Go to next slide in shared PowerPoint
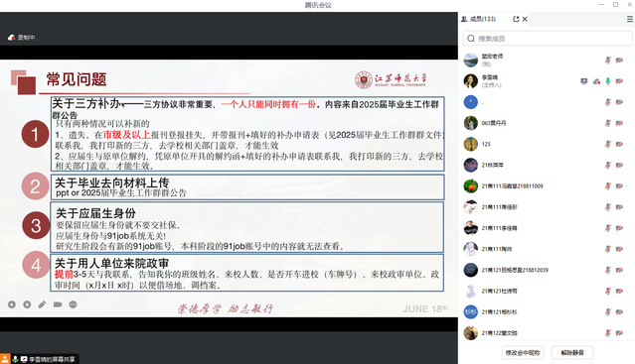The width and height of the screenshot is (635, 364). [27, 304]
